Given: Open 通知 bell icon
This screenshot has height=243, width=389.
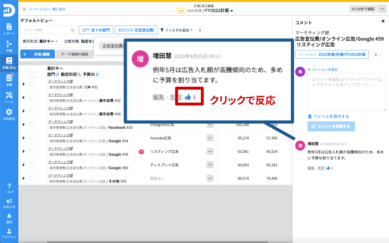Looking at the screenshot, I should pyautogui.click(x=9, y=218).
